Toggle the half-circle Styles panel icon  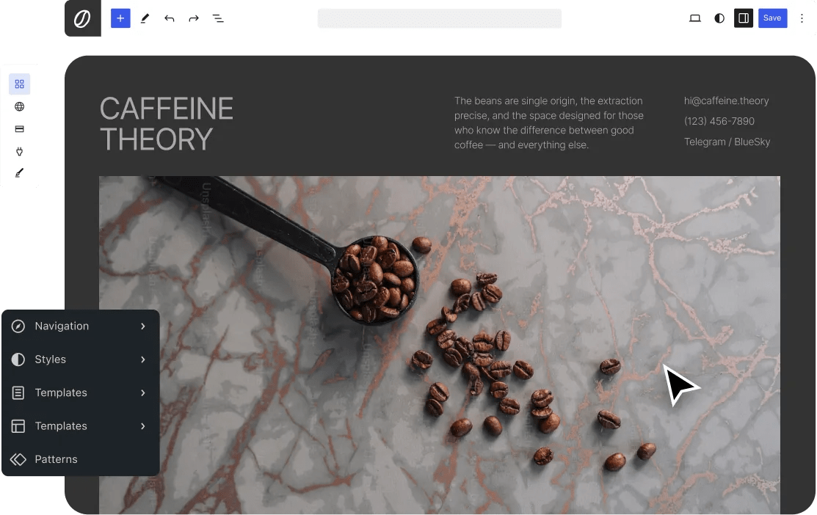[x=719, y=18]
